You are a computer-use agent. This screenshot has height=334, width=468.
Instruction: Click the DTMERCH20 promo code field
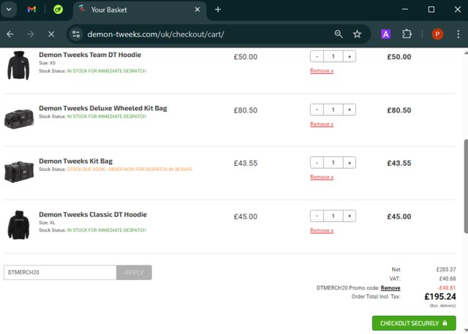click(x=60, y=273)
